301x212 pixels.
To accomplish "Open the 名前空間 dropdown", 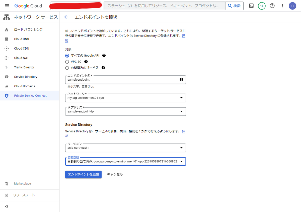I will pyautogui.click(x=125, y=161).
